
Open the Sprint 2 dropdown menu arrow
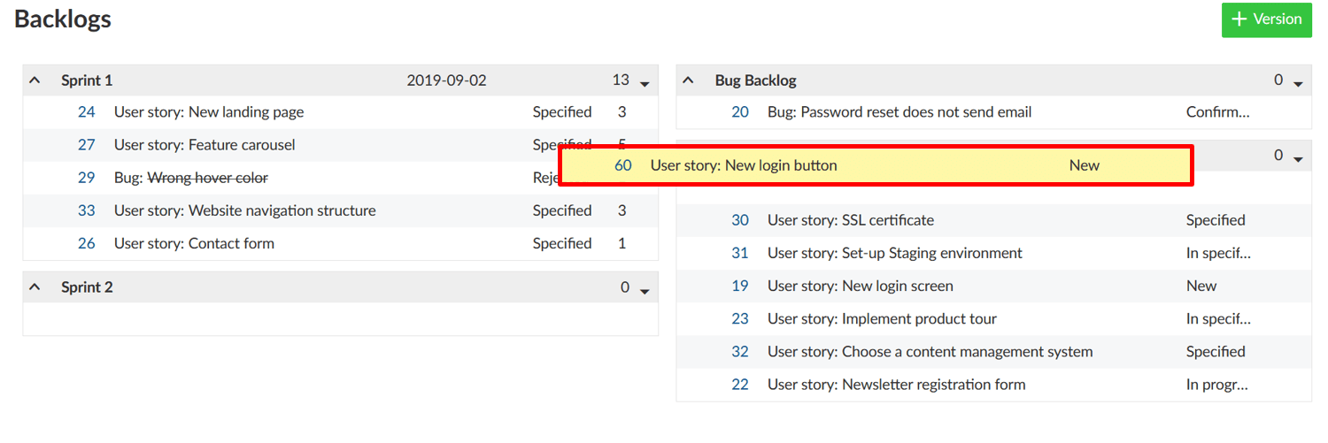[645, 291]
